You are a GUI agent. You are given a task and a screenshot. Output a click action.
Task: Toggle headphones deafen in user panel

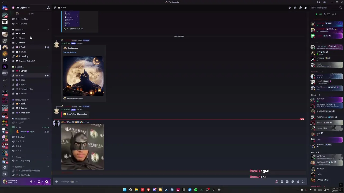pos(39,182)
